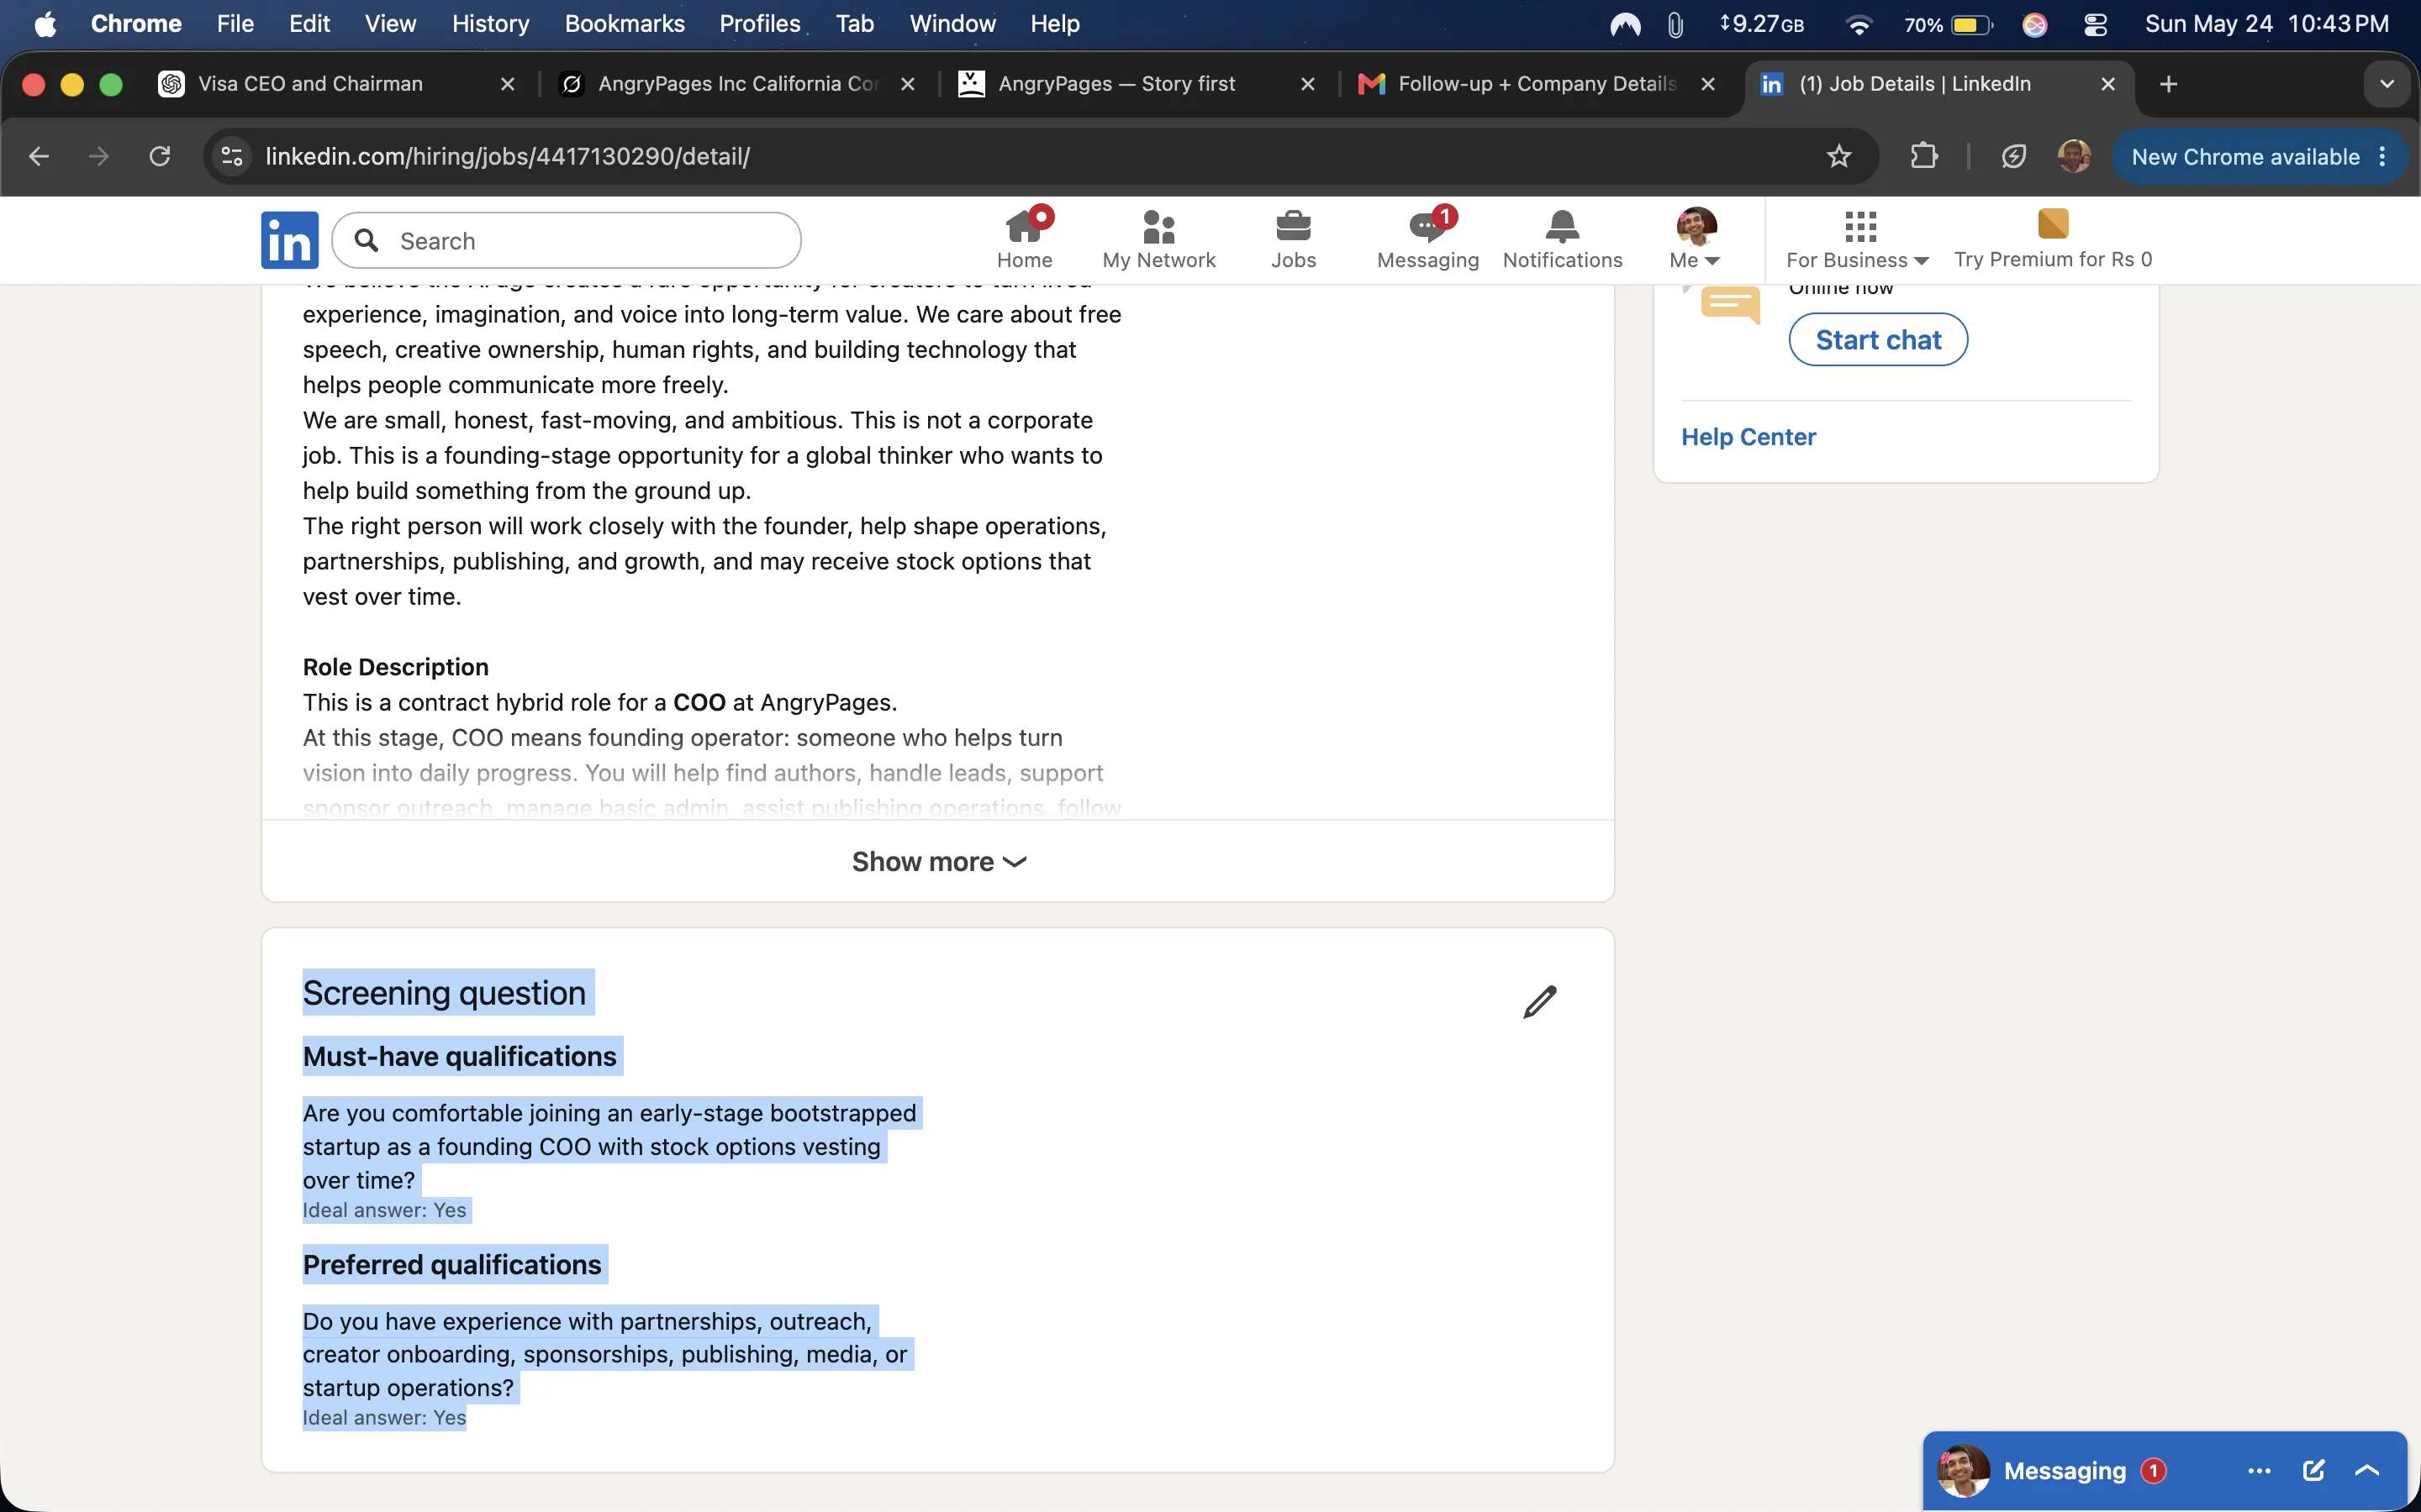Open Chrome profile avatar

click(x=2074, y=156)
